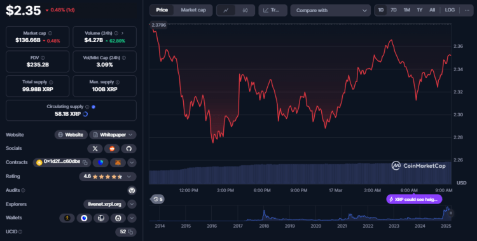Click the $2.35 current price text
Image resolution: width=477 pixels, height=241 pixels.
pyautogui.click(x=24, y=11)
